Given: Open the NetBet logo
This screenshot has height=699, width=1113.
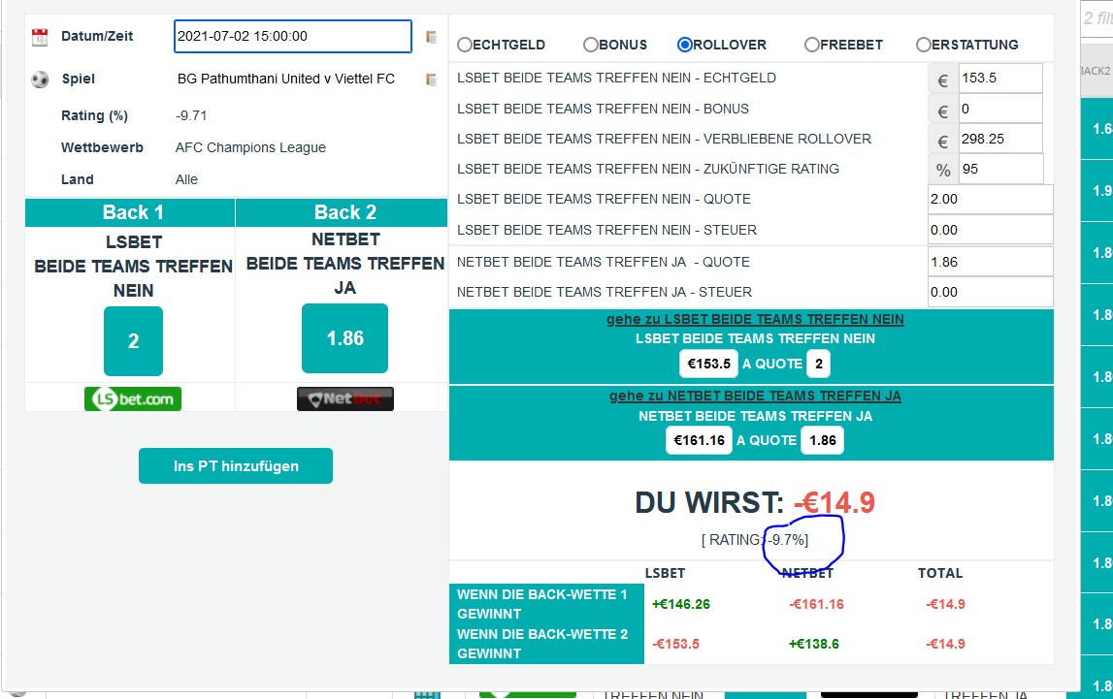Looking at the screenshot, I should (345, 399).
